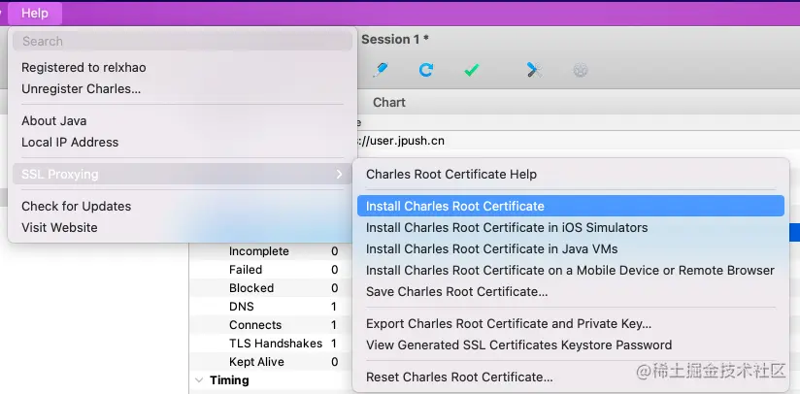Click the blue repeat/refresh toolbar icon
The height and width of the screenshot is (394, 800).
coord(426,70)
